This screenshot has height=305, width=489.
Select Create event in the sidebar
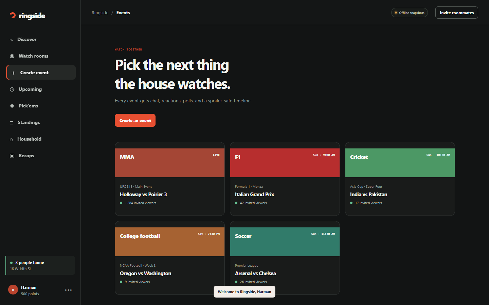41,73
